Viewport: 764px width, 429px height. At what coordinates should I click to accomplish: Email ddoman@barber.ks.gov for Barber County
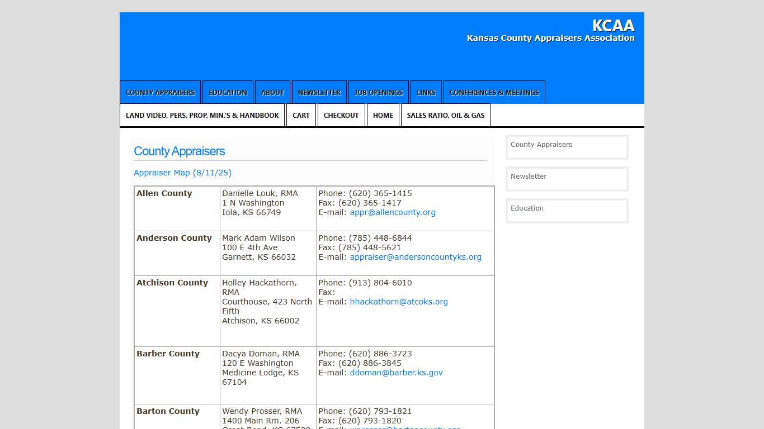396,373
